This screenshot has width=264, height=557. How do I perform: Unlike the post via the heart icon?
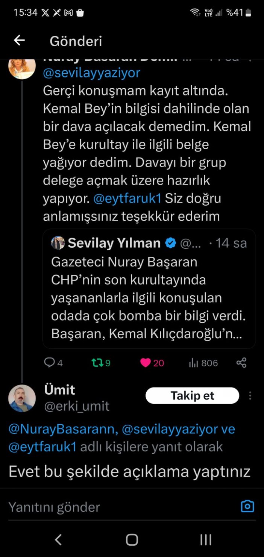147,363
